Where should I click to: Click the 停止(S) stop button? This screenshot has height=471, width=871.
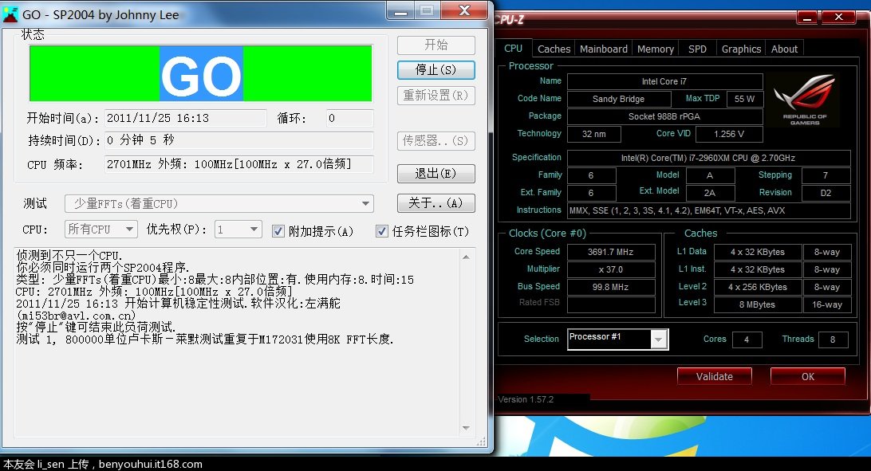(x=436, y=70)
